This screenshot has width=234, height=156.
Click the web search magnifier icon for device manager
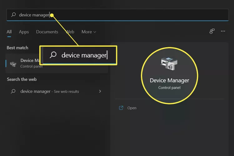click(13, 91)
